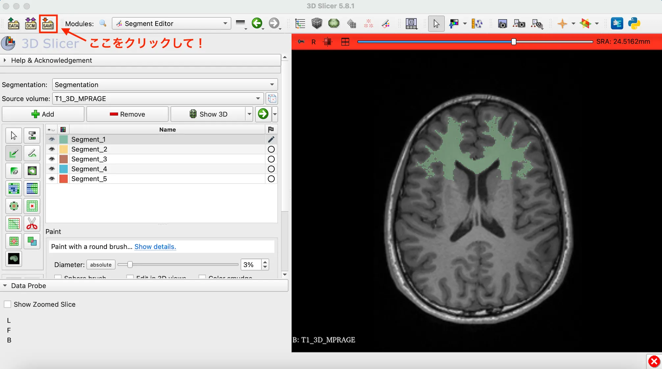662x369 pixels.
Task: Click the Add segment button
Action: coord(43,114)
